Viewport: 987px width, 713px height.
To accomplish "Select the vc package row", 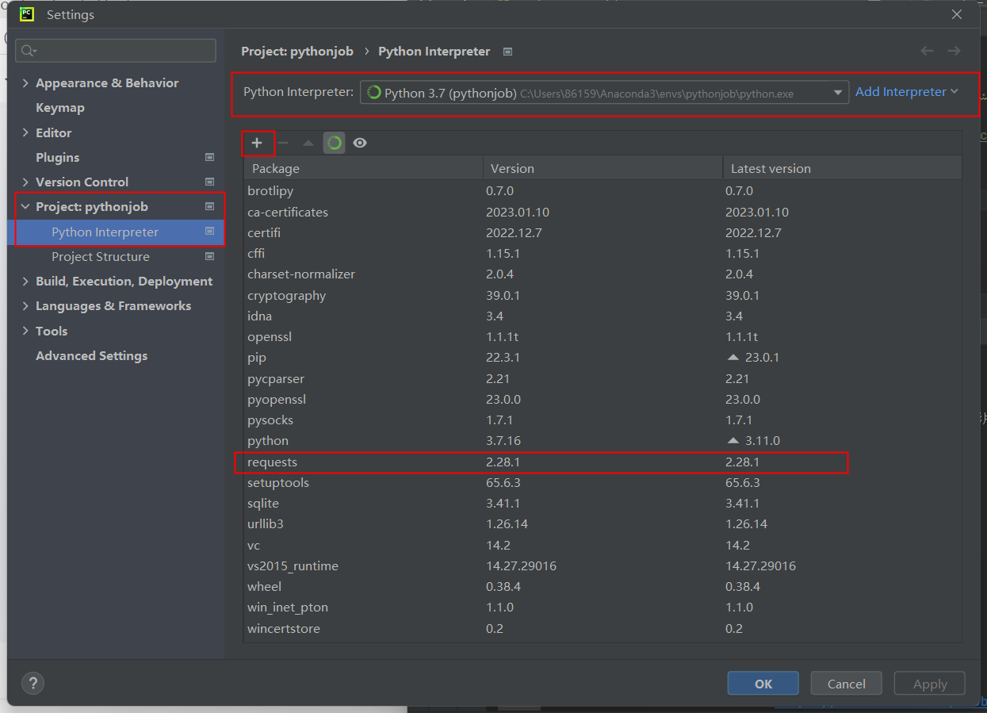I will coord(603,545).
